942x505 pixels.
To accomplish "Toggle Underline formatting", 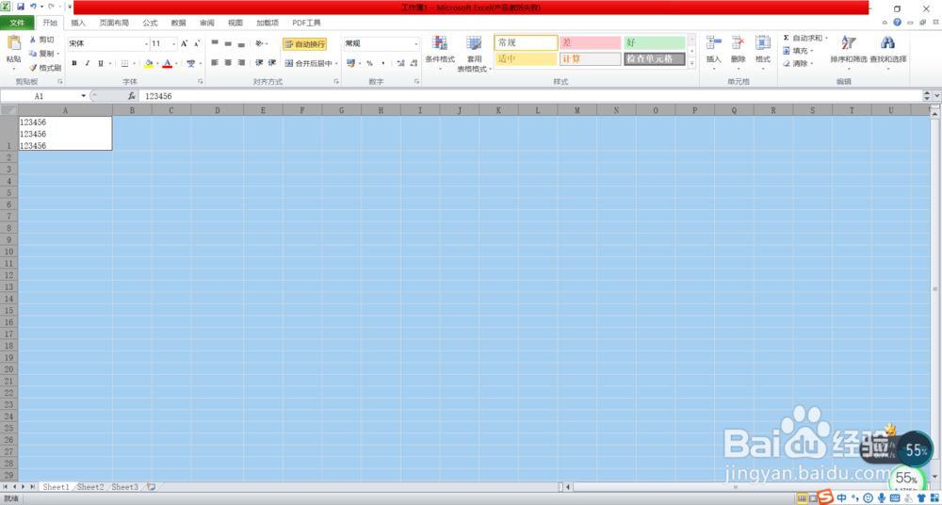I will point(101,63).
